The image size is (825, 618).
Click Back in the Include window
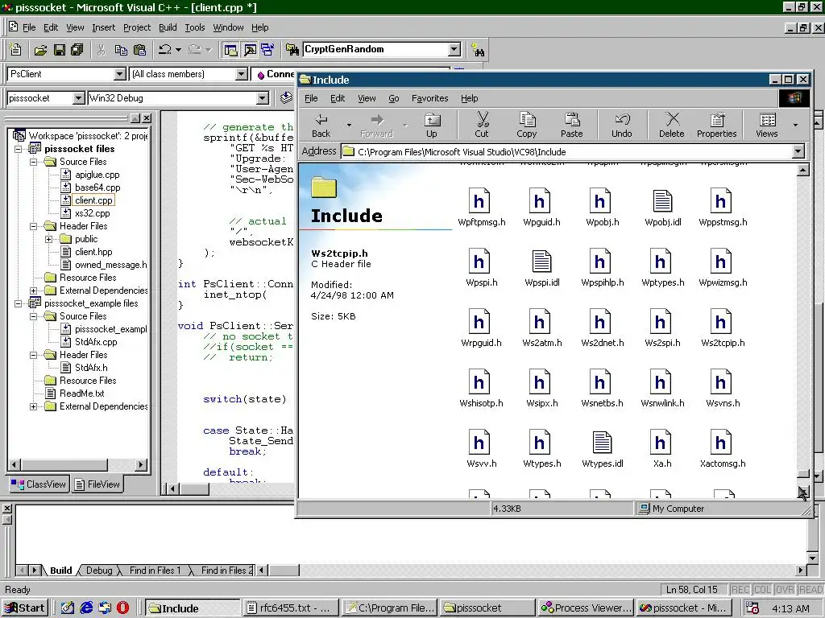[321, 125]
